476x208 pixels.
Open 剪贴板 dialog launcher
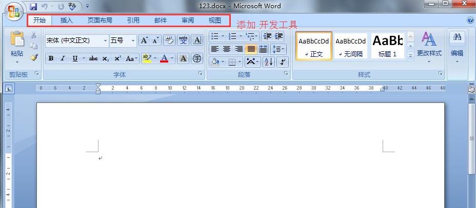tap(37, 73)
